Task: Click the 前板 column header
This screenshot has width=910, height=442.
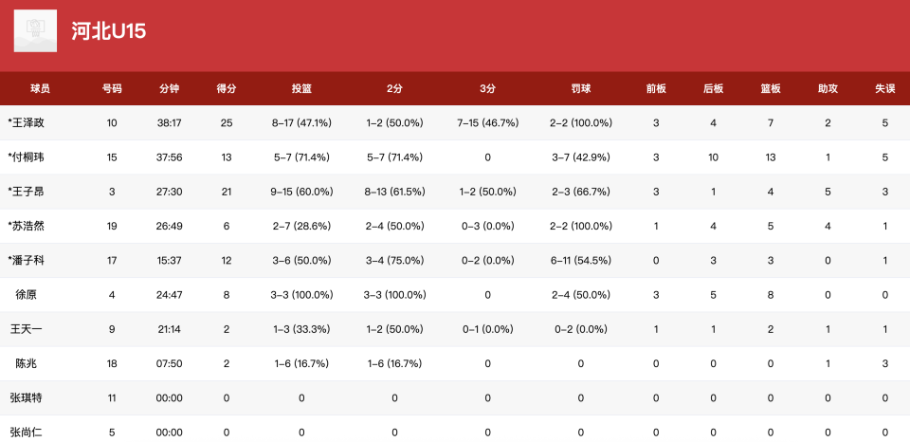Action: click(656, 88)
